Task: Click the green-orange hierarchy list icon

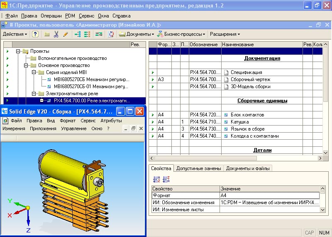Action: pyautogui.click(x=87, y=34)
